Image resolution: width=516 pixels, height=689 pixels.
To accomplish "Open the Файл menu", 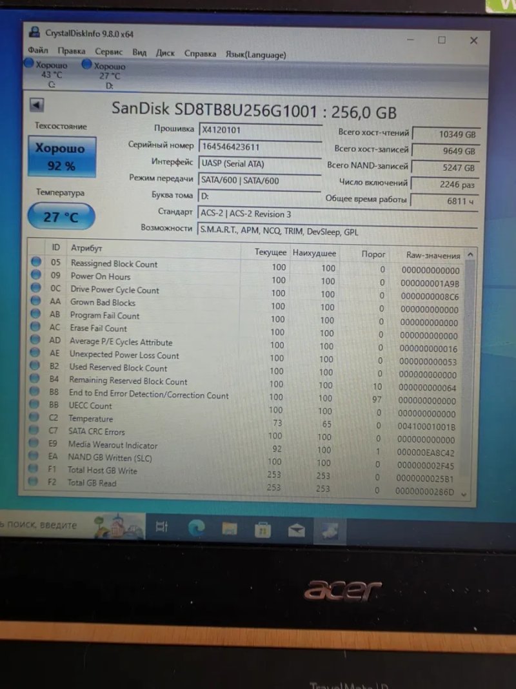I will coord(38,50).
